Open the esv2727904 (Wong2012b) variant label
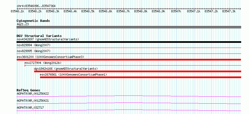Image resolution: width=249 pixels, height=114 pixels. click(x=43, y=63)
